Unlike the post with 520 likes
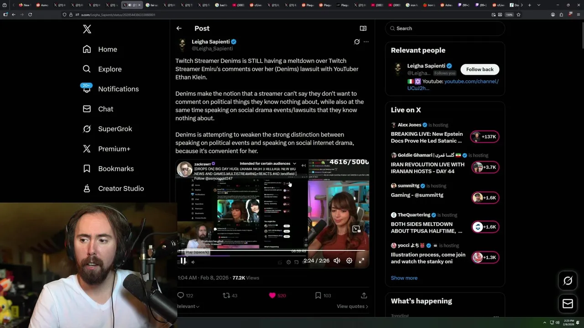This screenshot has height=328, width=584. pos(272,296)
